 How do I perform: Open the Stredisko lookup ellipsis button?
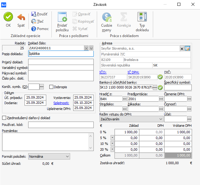[x=124, y=109]
